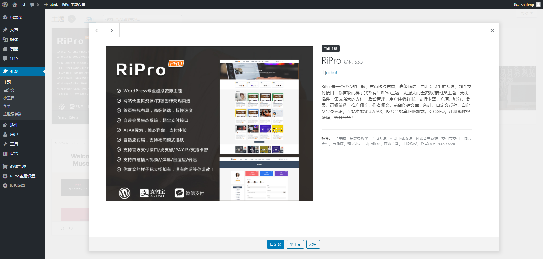Image resolution: width=543 pixels, height=259 pixels.
Task: Click the wrench icon beside 工具
Action: point(5,144)
